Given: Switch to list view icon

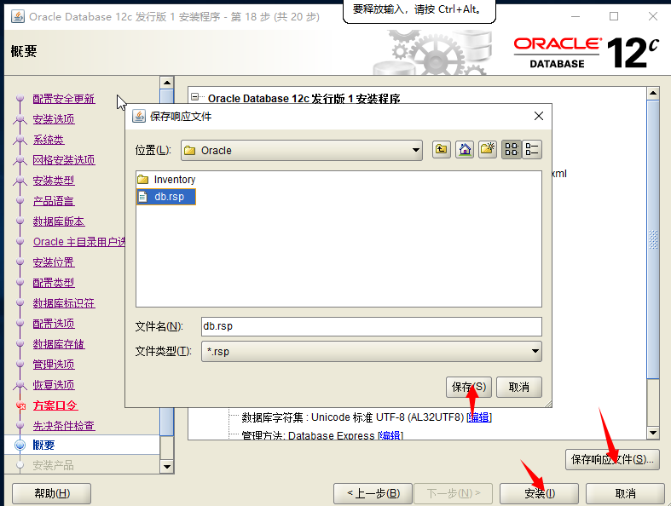Looking at the screenshot, I should point(512,150).
